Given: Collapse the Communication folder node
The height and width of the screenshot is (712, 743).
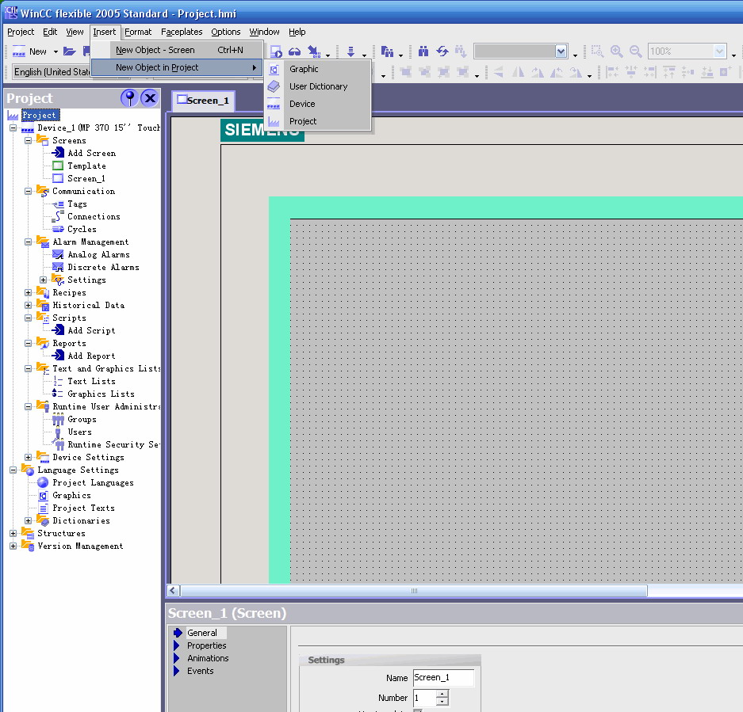Looking at the screenshot, I should pos(29,191).
